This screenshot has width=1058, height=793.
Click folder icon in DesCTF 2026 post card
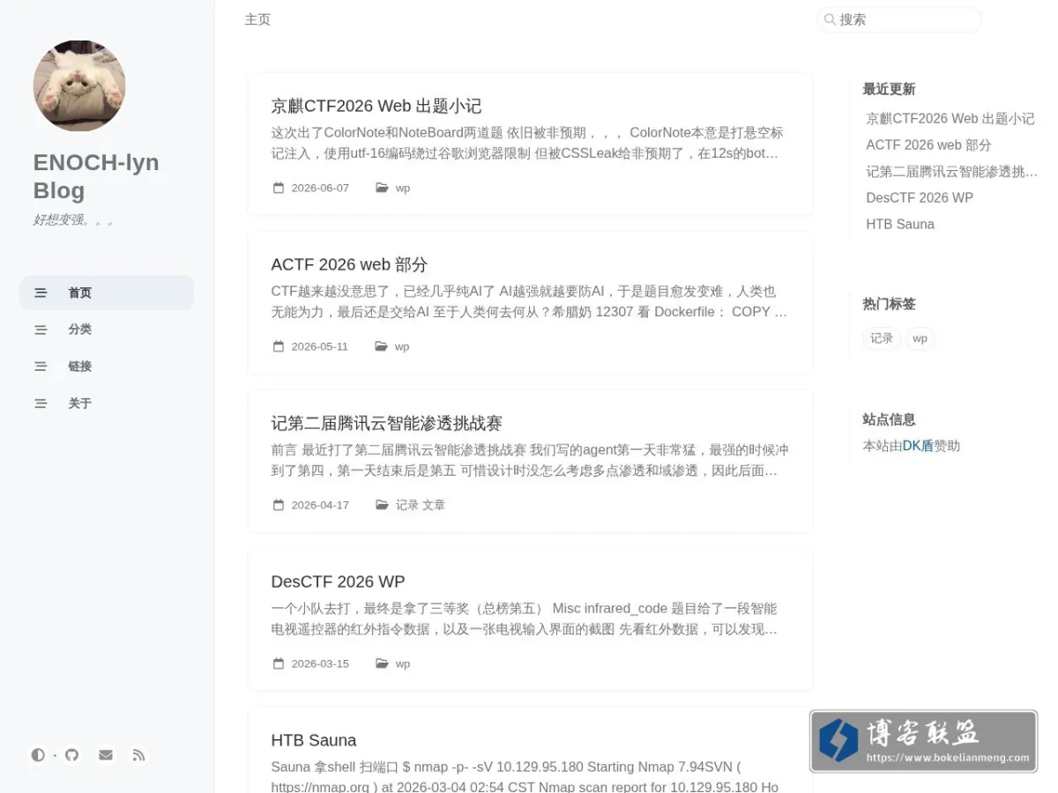click(382, 663)
